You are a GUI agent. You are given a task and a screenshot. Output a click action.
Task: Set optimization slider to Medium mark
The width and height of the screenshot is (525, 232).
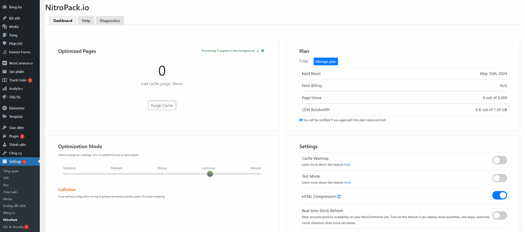tap(114, 174)
